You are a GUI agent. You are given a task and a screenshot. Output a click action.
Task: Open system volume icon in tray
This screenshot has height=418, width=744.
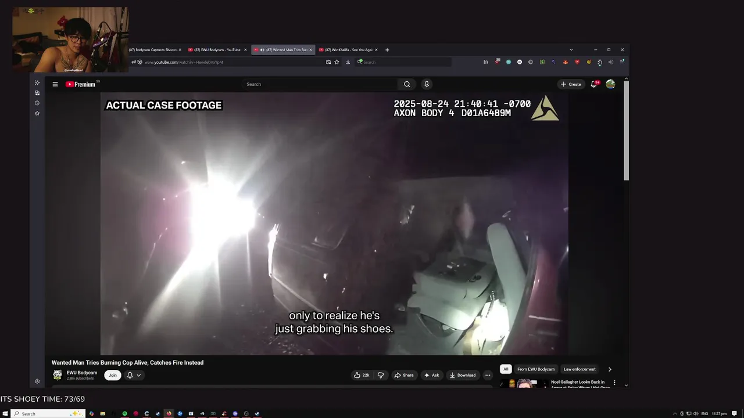pyautogui.click(x=696, y=413)
